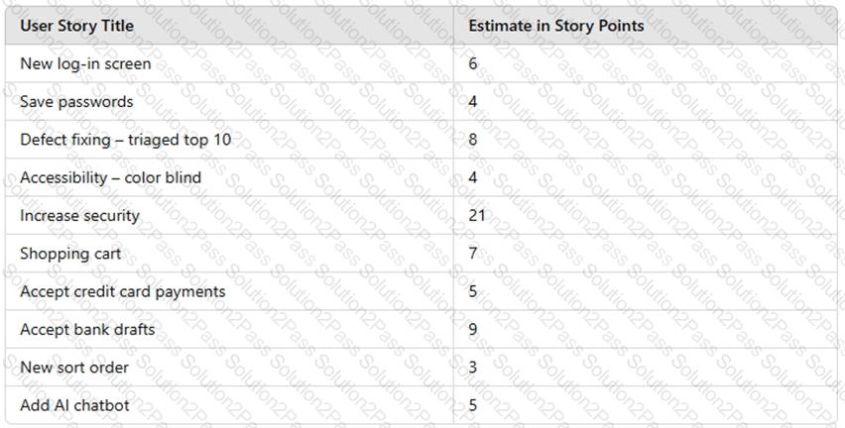Select the Shopping cart row title
This screenshot has width=845, height=428.
pyautogui.click(x=70, y=254)
